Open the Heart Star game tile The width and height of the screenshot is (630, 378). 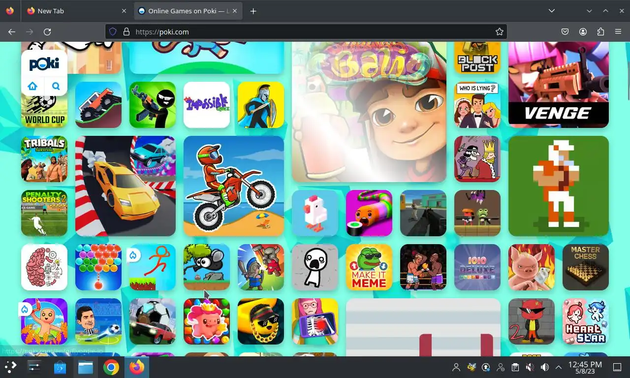pos(586,321)
